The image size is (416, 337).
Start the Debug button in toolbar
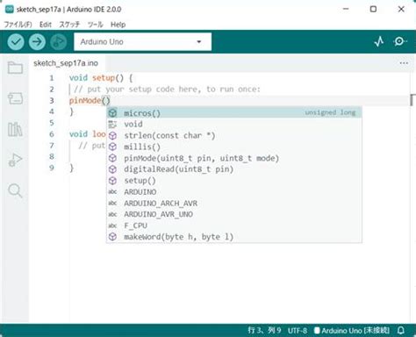pyautogui.click(x=59, y=42)
